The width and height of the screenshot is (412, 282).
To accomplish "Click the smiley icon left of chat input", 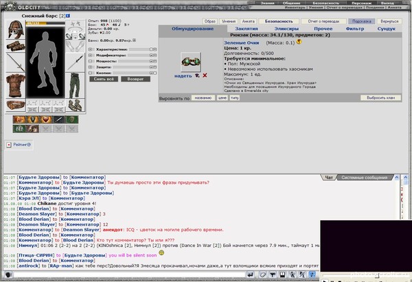I will click(8, 274).
